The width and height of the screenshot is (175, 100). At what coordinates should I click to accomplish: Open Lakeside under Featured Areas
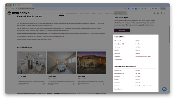(x=138, y=53)
